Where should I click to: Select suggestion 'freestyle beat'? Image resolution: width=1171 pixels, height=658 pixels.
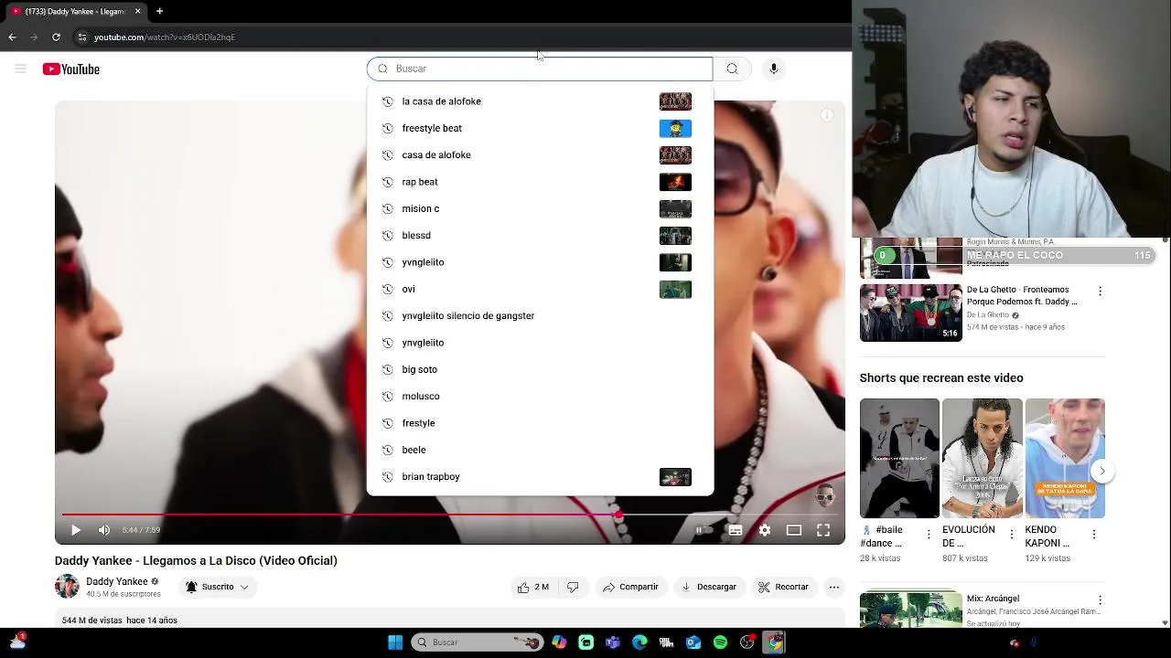click(x=540, y=128)
